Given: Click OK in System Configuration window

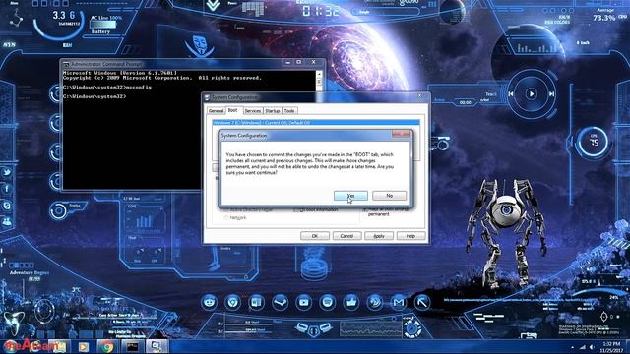Looking at the screenshot, I should coord(315,236).
